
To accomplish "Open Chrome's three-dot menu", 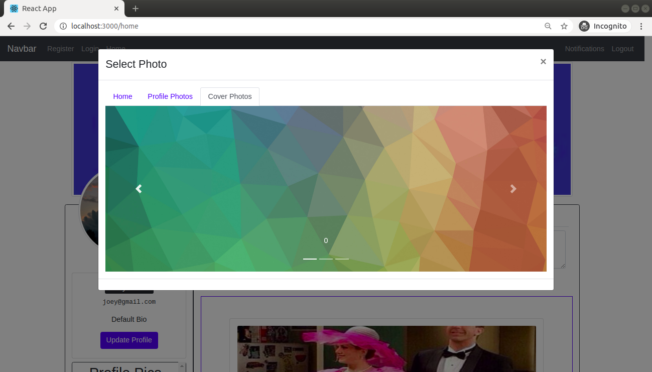I will 641,26.
